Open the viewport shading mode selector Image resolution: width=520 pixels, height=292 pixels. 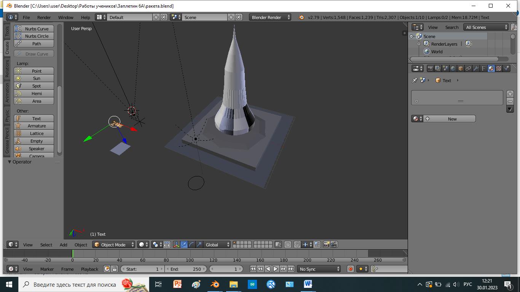[x=143, y=244]
